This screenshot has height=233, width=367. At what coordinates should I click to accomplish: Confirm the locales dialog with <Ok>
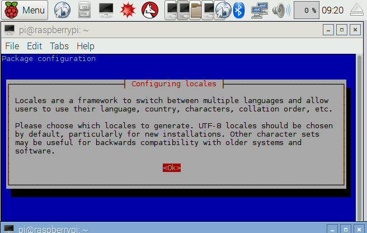tap(172, 167)
